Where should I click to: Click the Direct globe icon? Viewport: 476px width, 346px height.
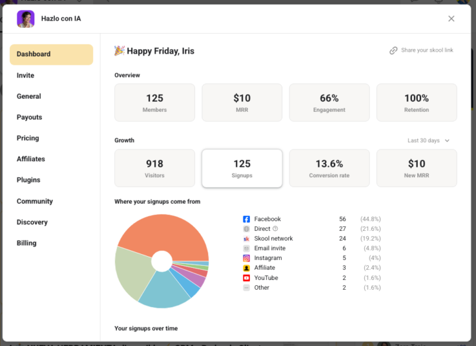(246, 229)
